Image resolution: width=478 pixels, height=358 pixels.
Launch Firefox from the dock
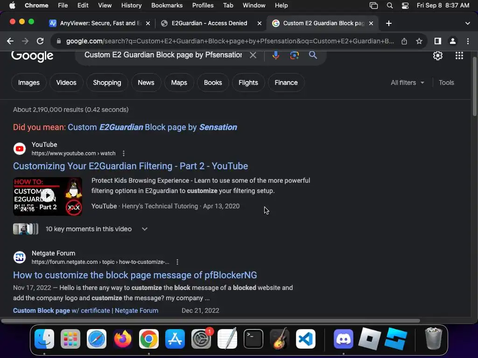(123, 339)
